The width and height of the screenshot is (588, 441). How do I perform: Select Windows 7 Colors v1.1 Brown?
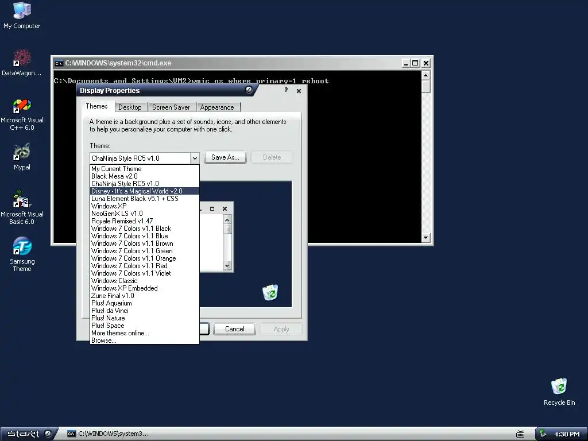144,243
